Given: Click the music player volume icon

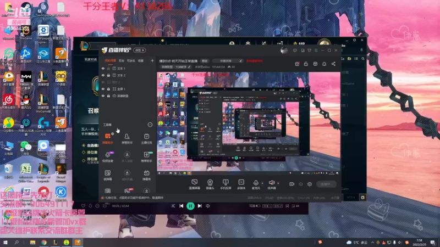Looking at the screenshot, I should [208, 206].
